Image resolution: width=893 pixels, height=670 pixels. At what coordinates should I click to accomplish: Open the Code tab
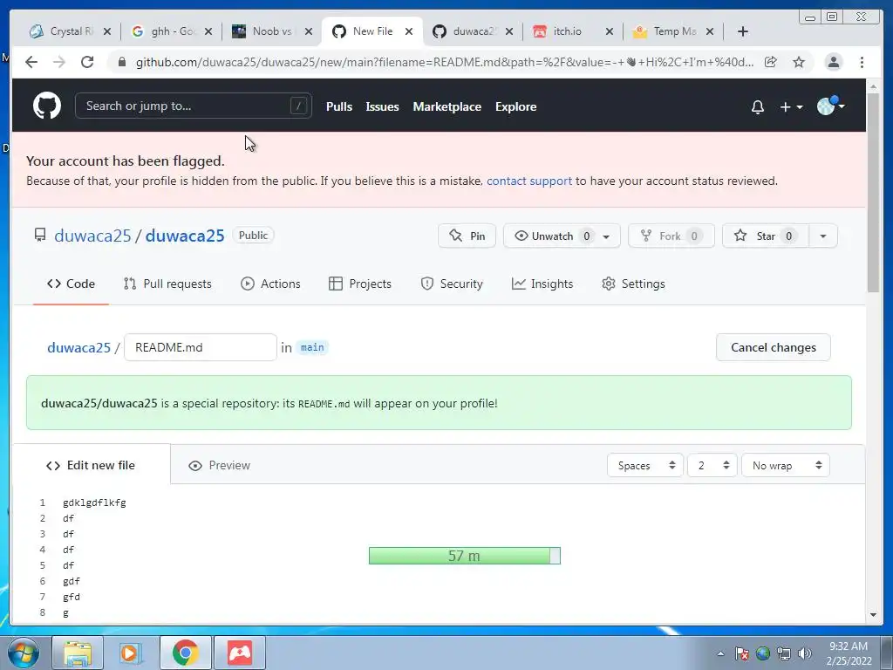click(72, 284)
